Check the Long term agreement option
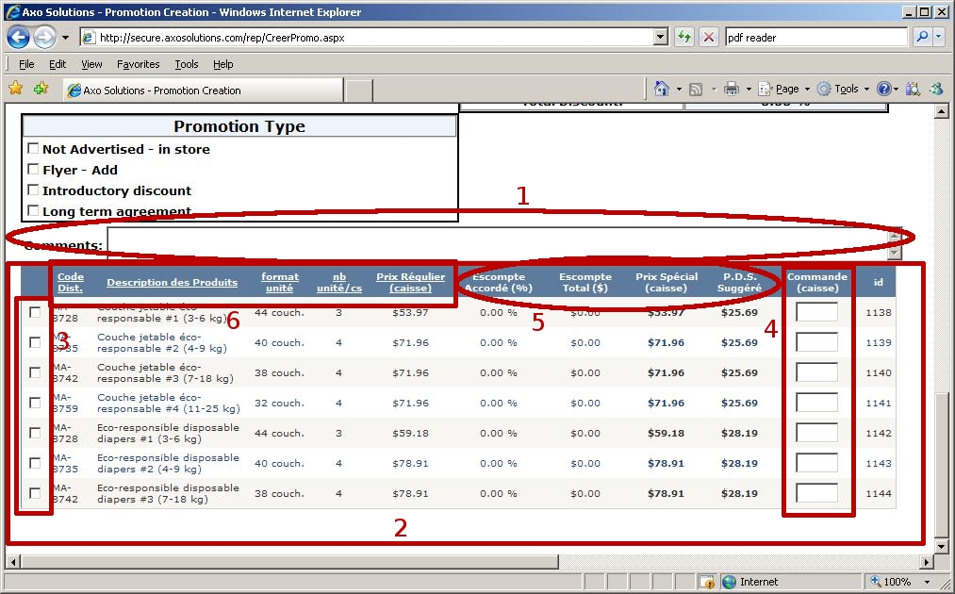This screenshot has height=594, width=955. (x=34, y=210)
